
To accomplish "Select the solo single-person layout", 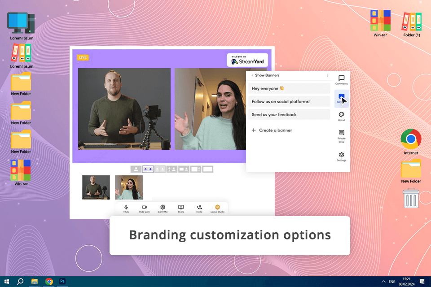I will click(x=136, y=169).
